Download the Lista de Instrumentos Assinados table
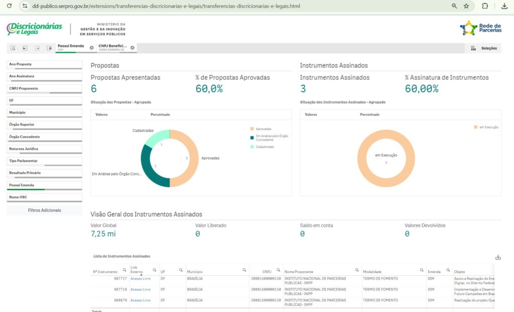The image size is (514, 312). tap(498, 257)
